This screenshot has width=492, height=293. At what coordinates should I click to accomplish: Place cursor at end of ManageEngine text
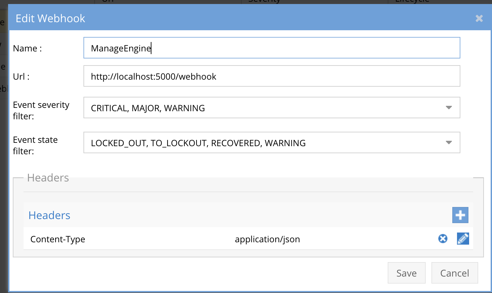(151, 48)
